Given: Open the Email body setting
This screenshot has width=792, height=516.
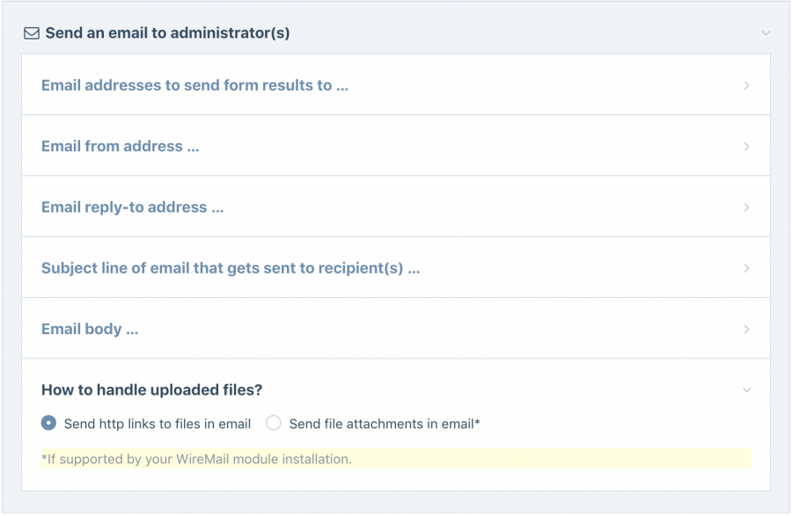Looking at the screenshot, I should coord(396,329).
